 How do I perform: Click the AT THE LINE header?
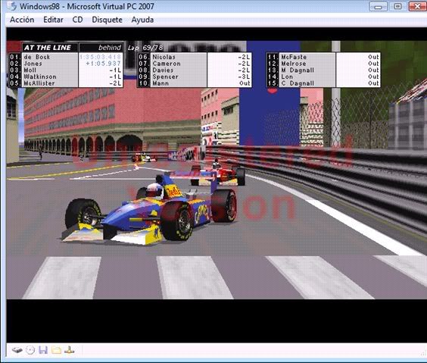[48, 48]
